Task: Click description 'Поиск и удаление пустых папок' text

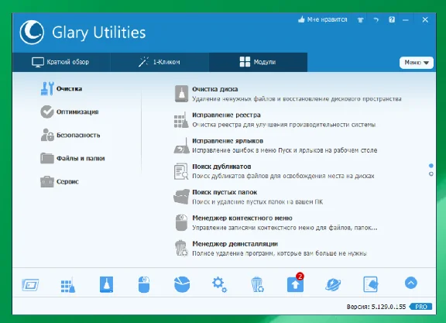Action: [257, 201]
